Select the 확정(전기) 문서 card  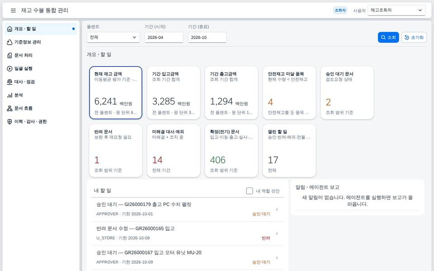(231, 150)
